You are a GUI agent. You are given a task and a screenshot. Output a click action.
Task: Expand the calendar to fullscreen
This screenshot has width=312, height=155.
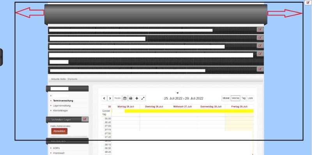[x=143, y=98]
